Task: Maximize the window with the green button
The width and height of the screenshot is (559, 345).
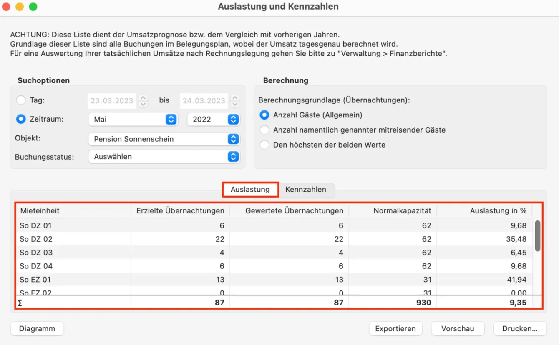Action: (33, 7)
